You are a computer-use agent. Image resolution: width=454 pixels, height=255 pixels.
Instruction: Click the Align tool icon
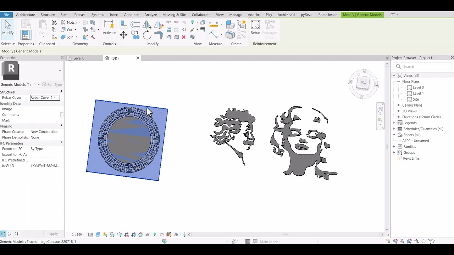123,24
